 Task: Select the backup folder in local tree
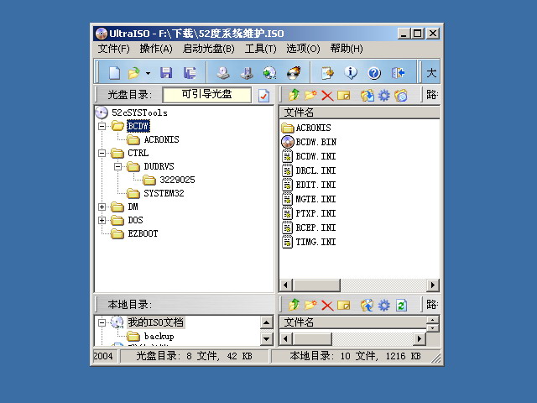159,336
